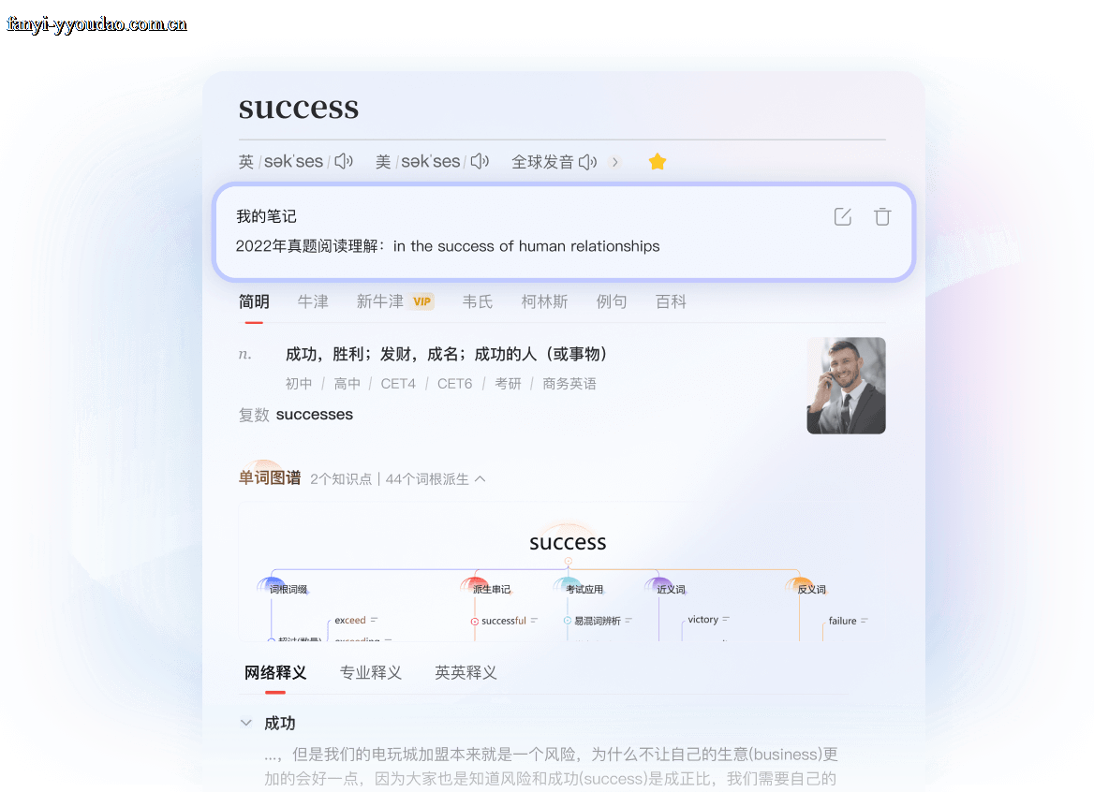Delete my note with trash icon
1094x792 pixels.
882,217
